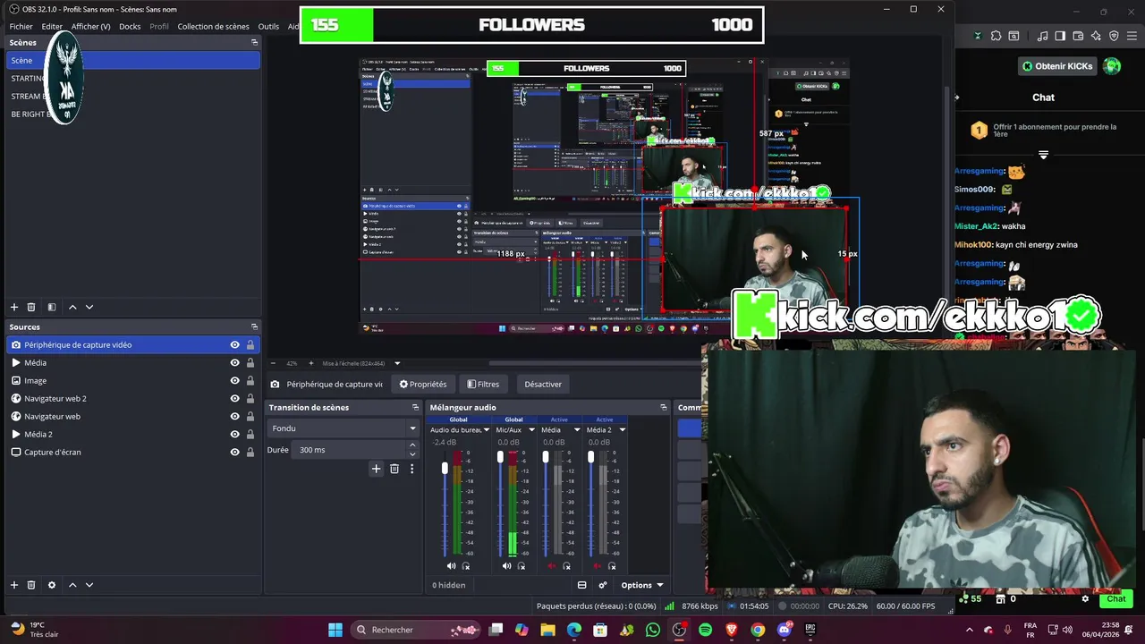1145x644 pixels.
Task: Open the Fichier menu
Action: (21, 26)
